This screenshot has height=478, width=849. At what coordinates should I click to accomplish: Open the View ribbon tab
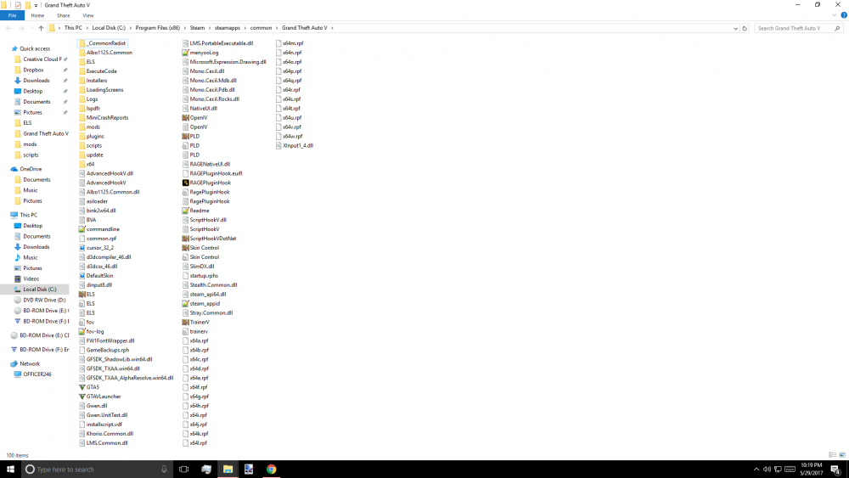click(x=87, y=15)
